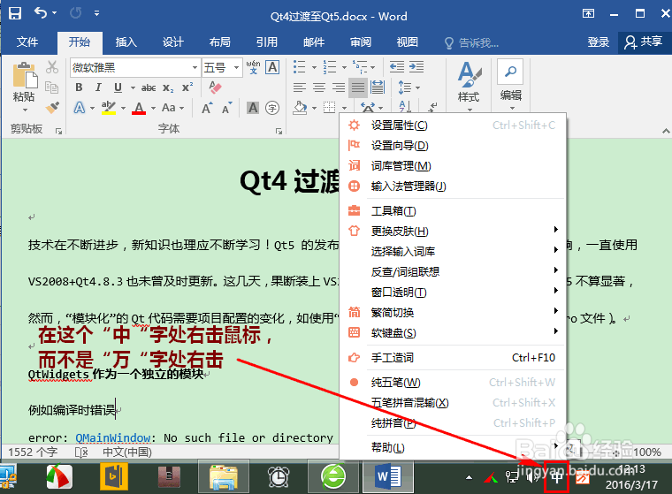This screenshot has height=494, width=672.
Task: Open the phonetic guide (wén) tool
Action: coord(253,67)
